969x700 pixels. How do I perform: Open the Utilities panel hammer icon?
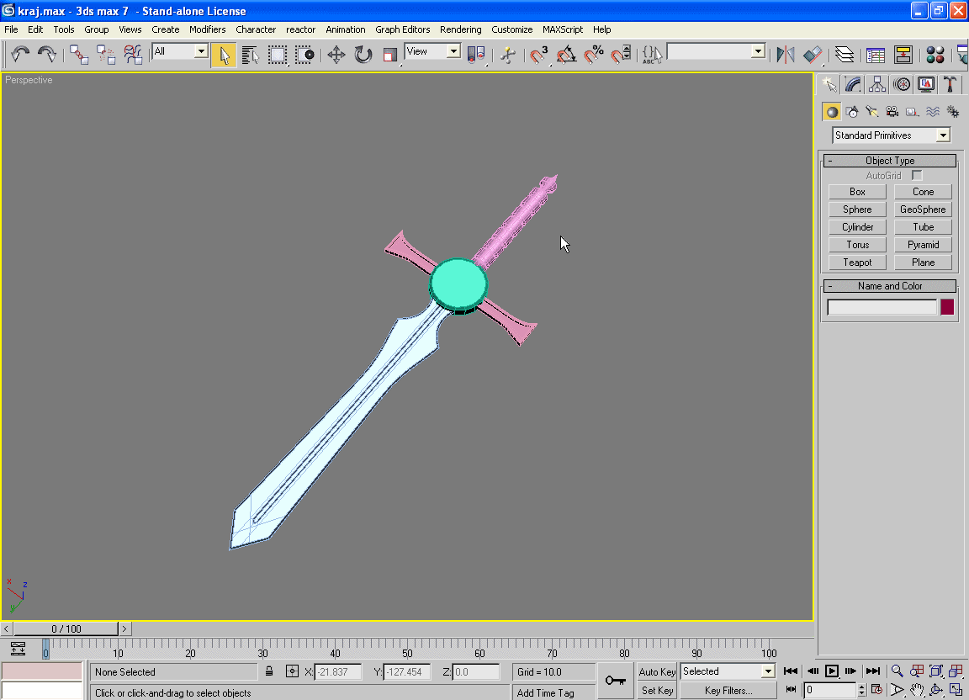coord(950,84)
